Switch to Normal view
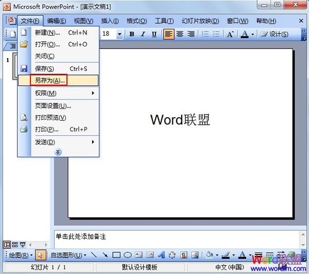 [x=7, y=245]
